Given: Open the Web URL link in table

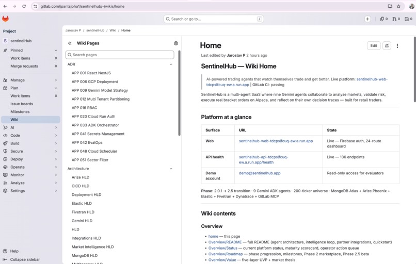Looking at the screenshot, I should tap(276, 141).
